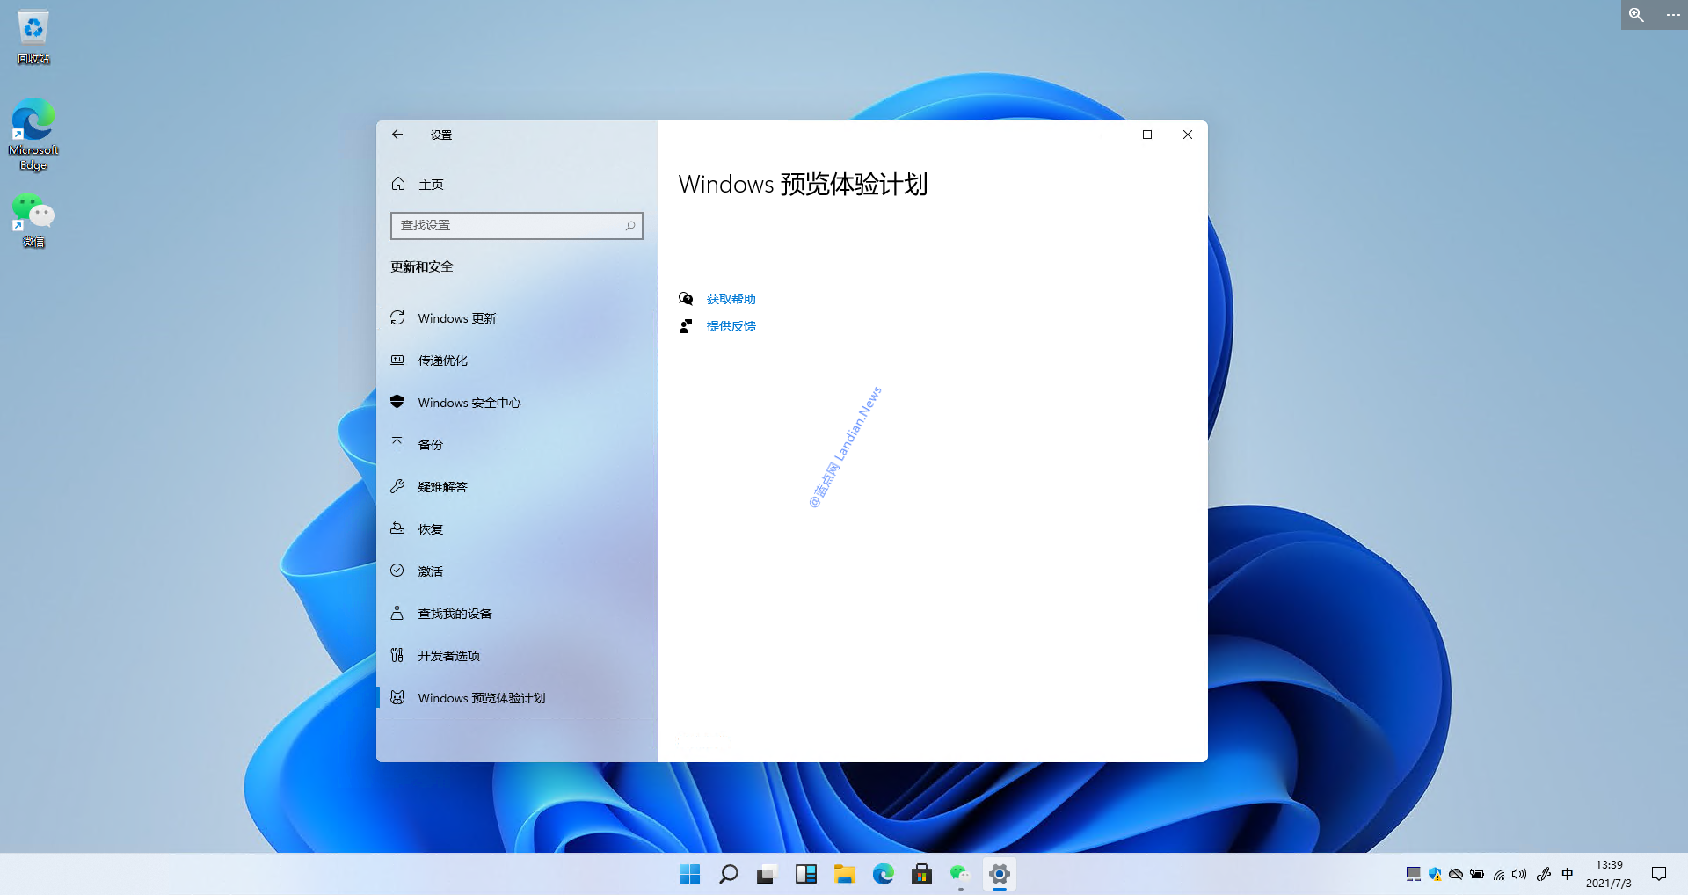Open taskbar Search magnifier
The width and height of the screenshot is (1688, 895).
pos(729,874)
